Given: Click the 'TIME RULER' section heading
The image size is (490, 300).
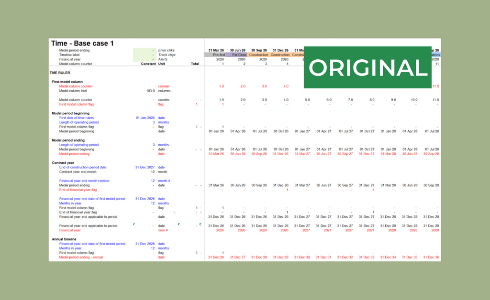Looking at the screenshot, I should 60,73.
